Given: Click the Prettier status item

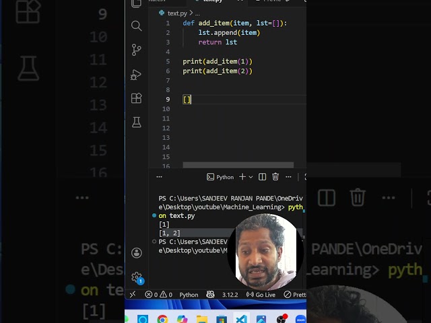Looking at the screenshot, I should (295, 295).
